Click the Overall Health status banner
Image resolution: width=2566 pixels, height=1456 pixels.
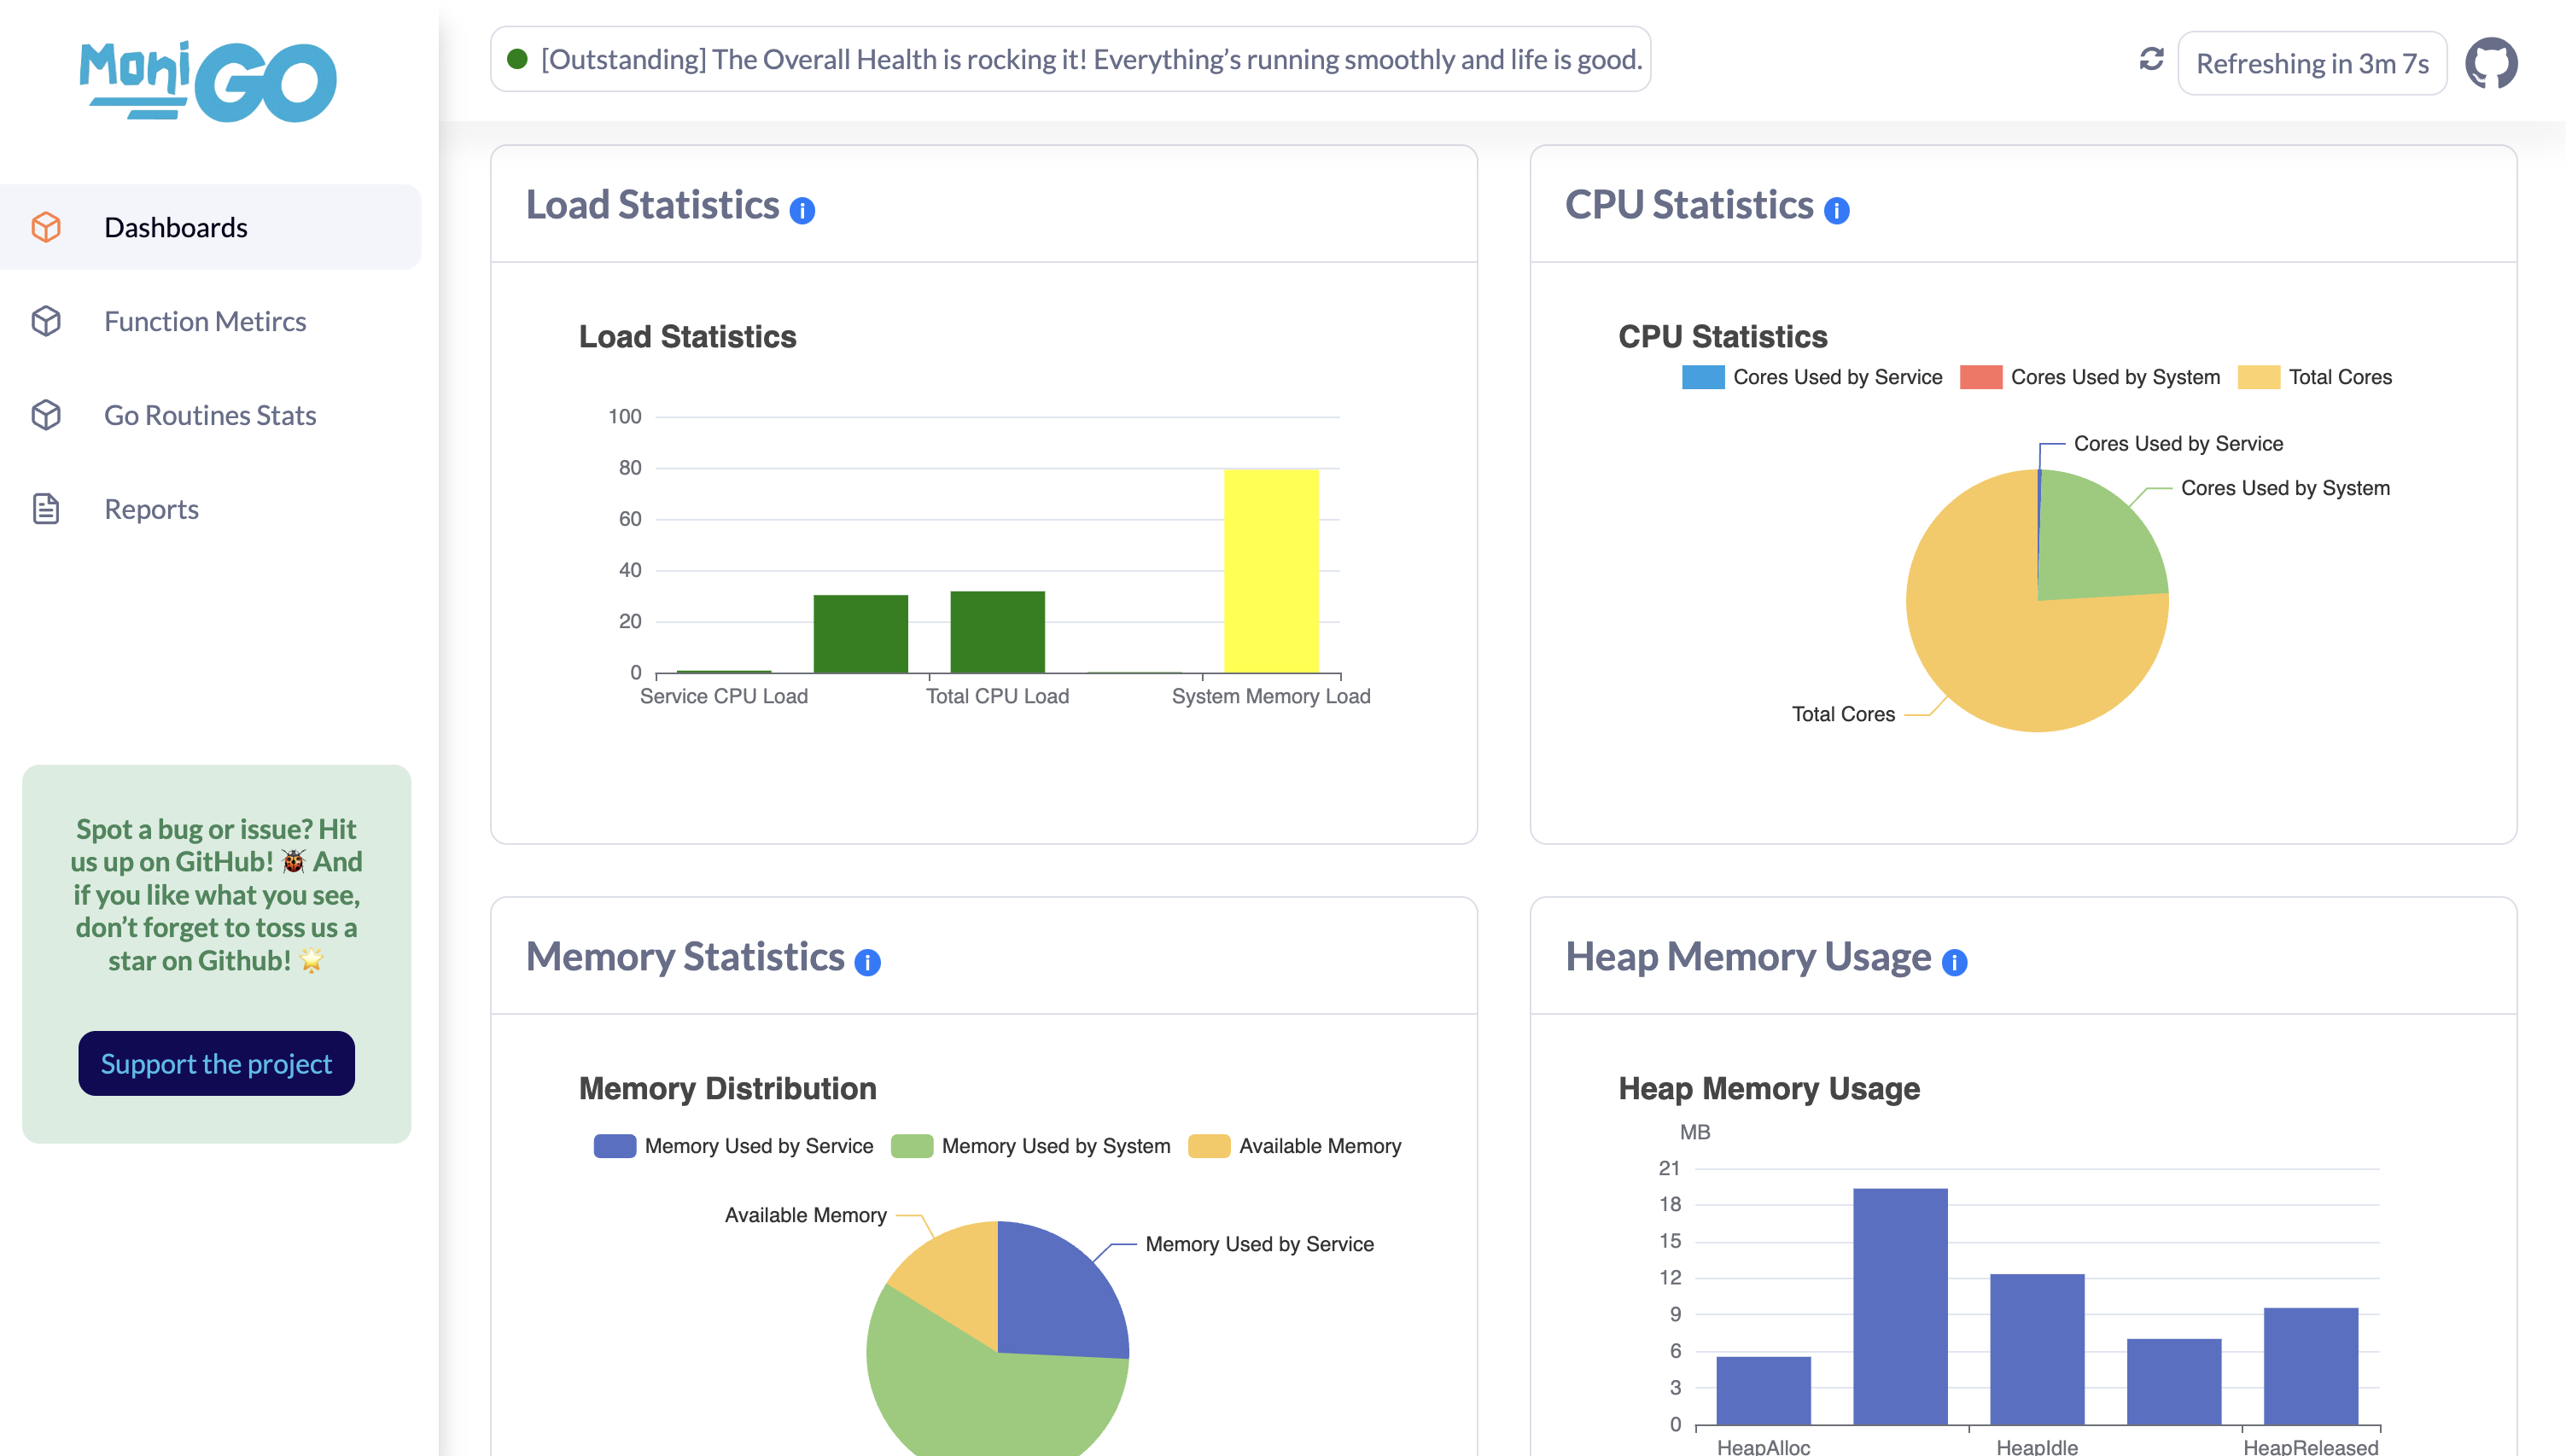pyautogui.click(x=1070, y=59)
